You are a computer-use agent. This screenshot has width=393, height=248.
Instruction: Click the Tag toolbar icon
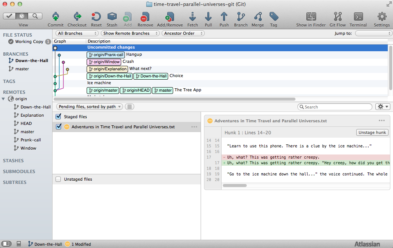point(274,17)
